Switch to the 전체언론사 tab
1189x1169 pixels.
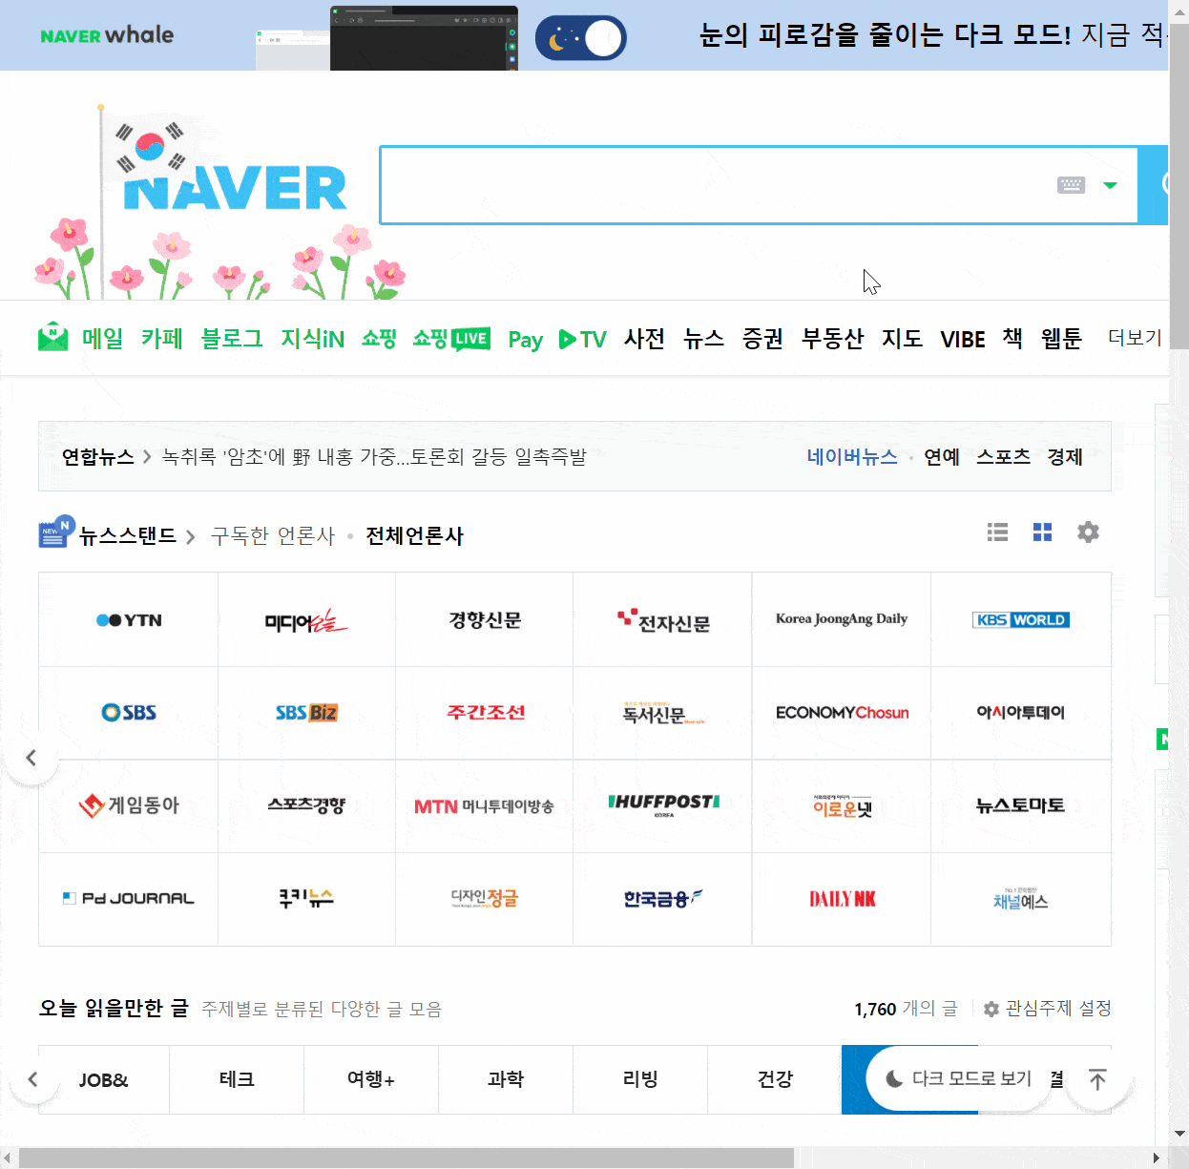(414, 535)
